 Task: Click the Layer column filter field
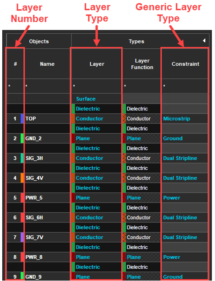pyautogui.click(x=97, y=86)
